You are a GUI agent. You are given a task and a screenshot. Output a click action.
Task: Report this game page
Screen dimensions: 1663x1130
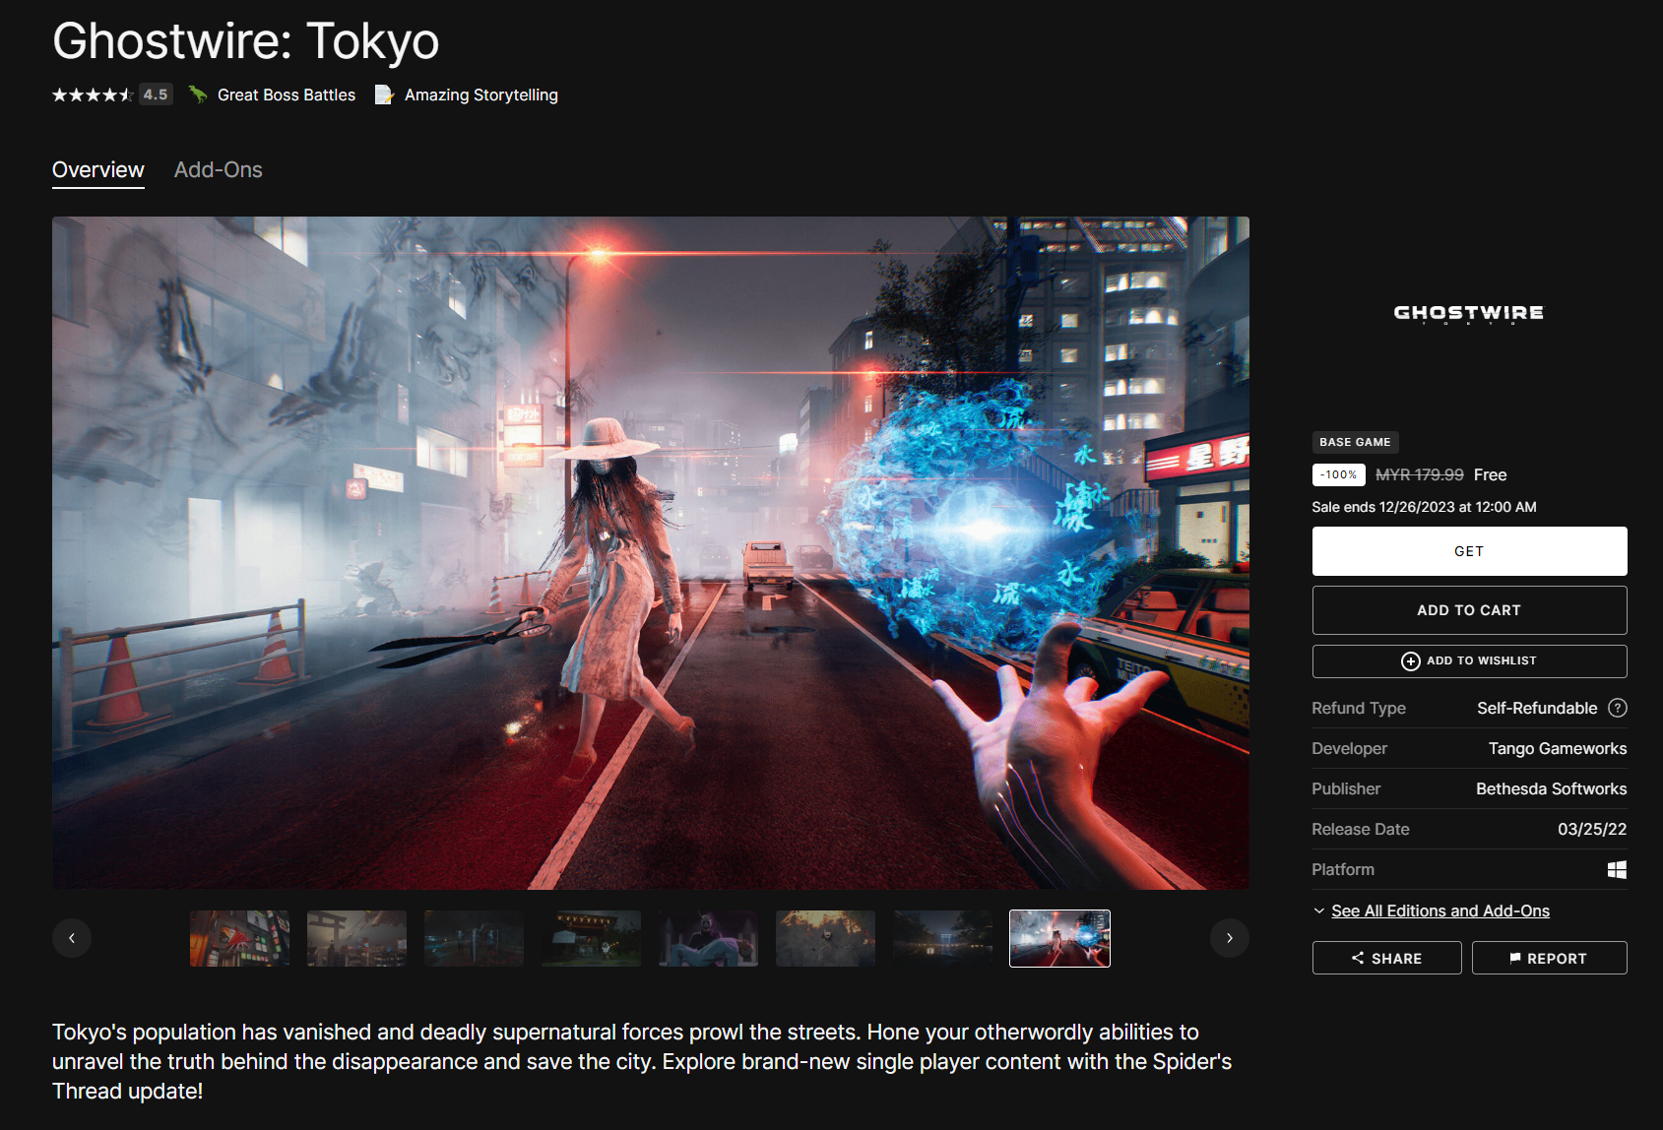click(x=1549, y=958)
